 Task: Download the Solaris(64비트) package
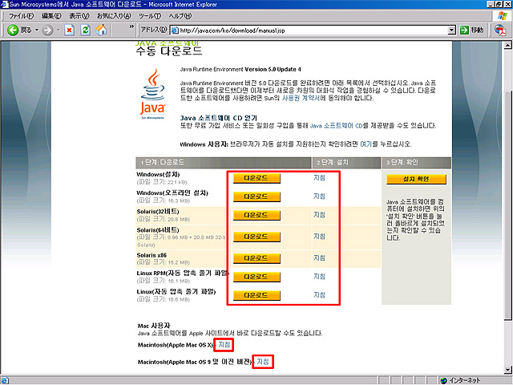(256, 237)
